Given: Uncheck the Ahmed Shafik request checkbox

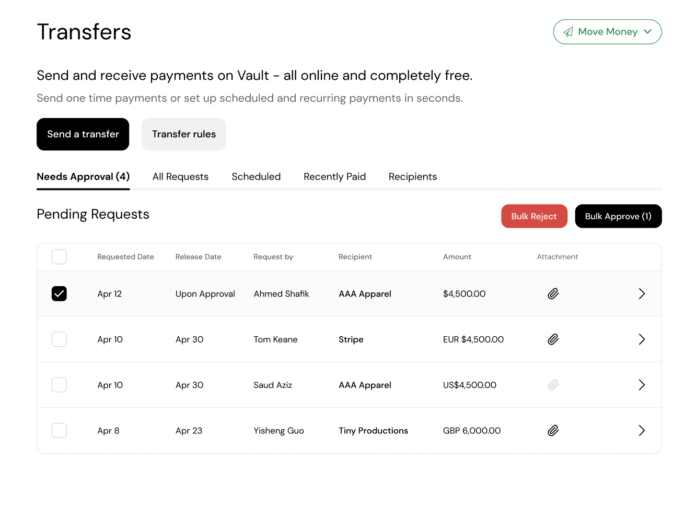Looking at the screenshot, I should (59, 294).
